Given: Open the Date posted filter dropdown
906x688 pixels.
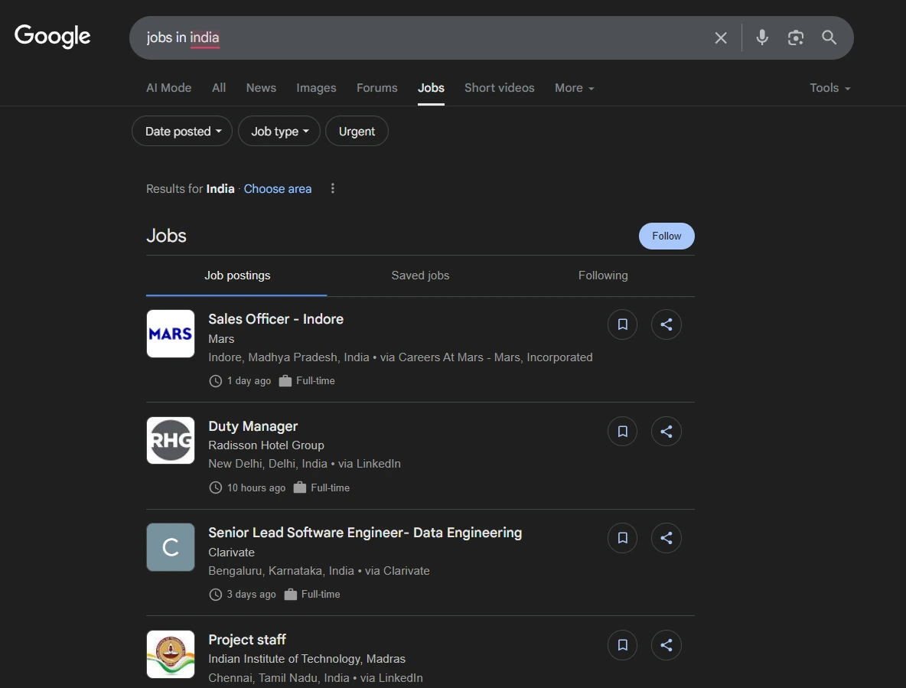Looking at the screenshot, I should [x=182, y=131].
